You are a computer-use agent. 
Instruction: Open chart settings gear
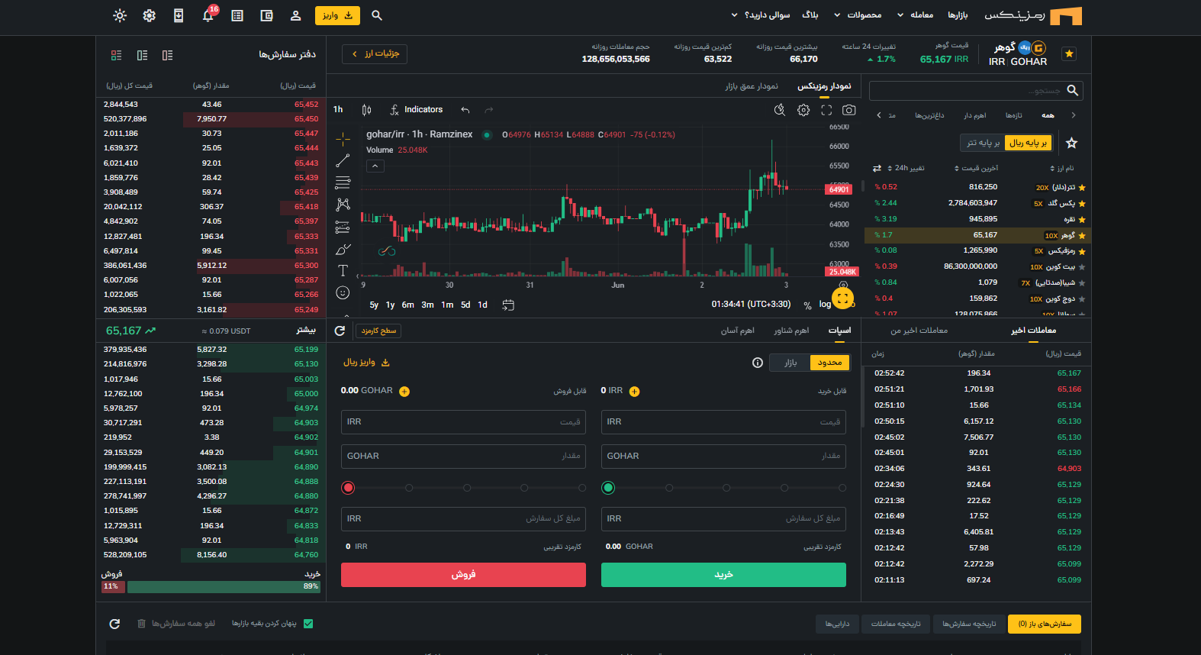pyautogui.click(x=803, y=110)
